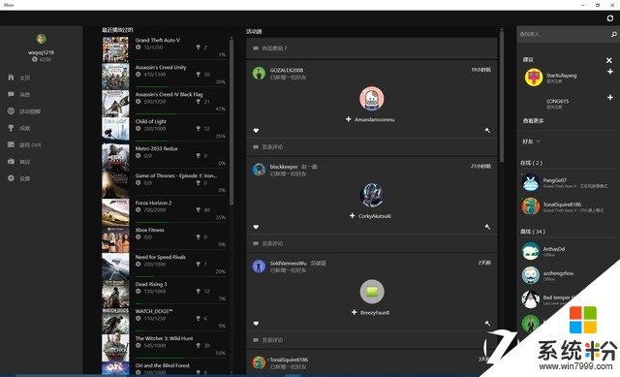Screen dimensions: 620x377
Task: Open SoldVannessWu's profile from the feed
Action: tap(288, 263)
